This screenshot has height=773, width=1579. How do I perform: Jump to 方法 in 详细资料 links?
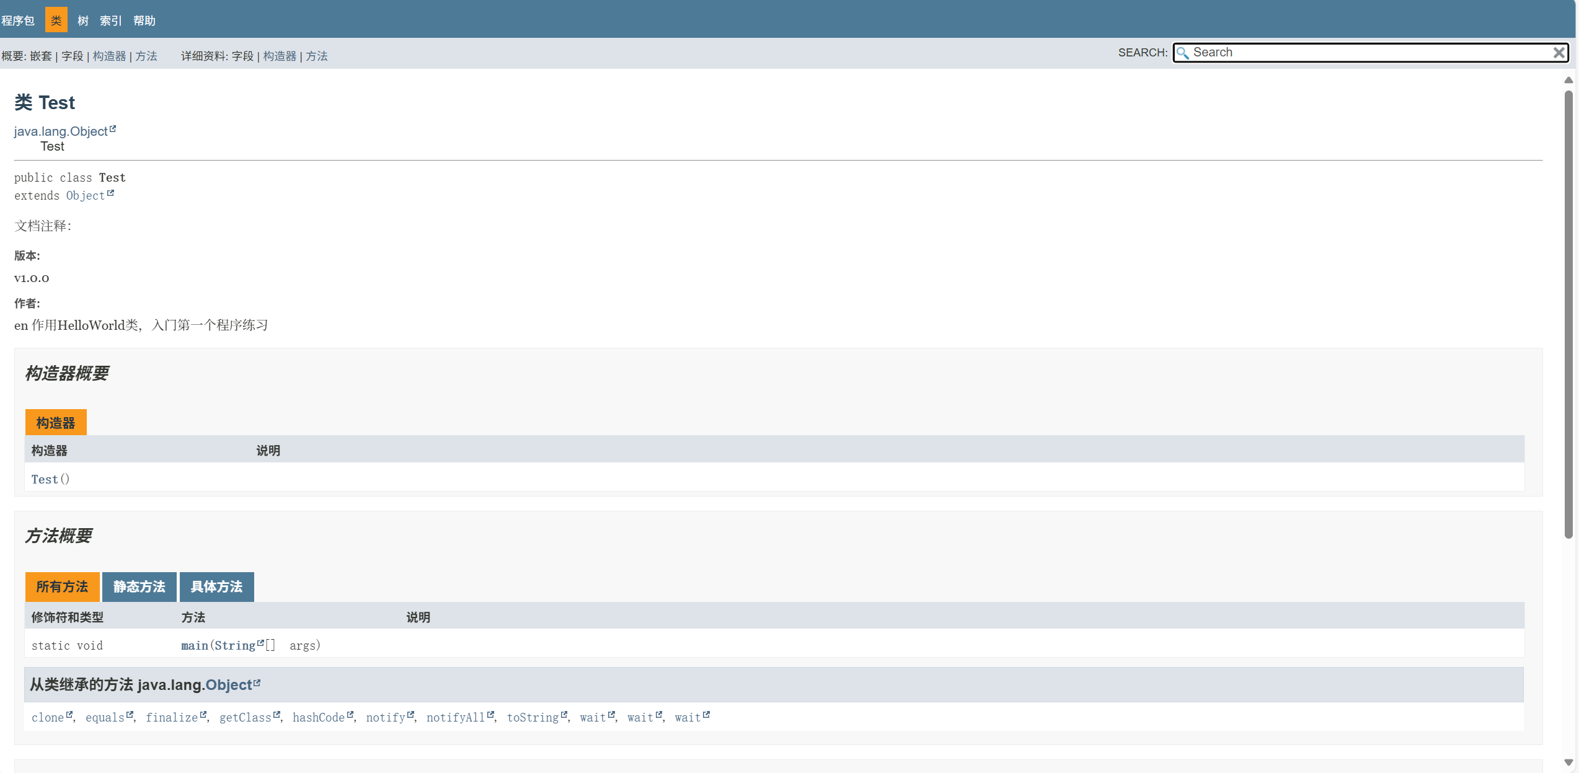coord(316,56)
